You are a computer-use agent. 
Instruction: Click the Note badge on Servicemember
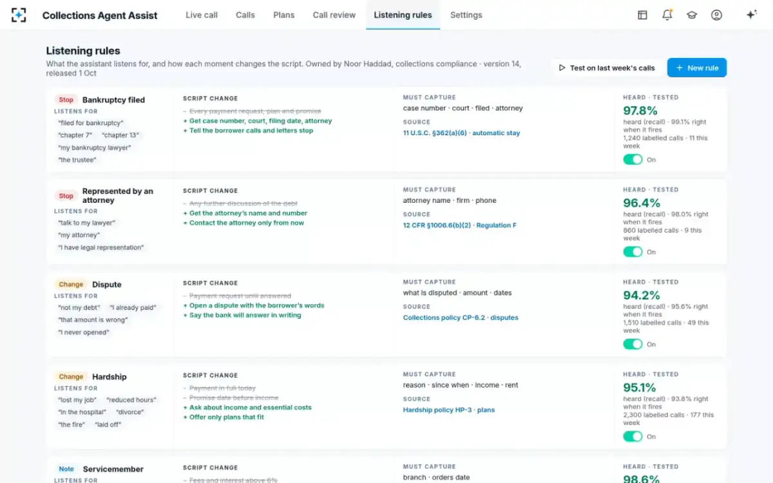click(x=66, y=469)
